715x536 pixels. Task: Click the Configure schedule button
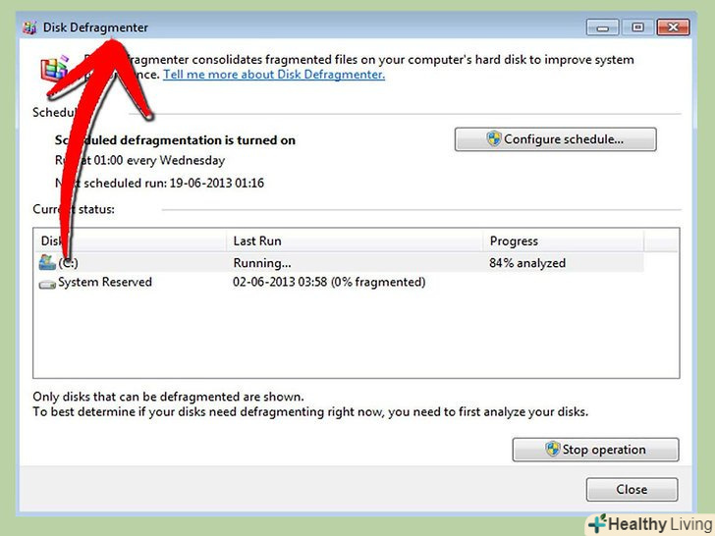[x=556, y=139]
